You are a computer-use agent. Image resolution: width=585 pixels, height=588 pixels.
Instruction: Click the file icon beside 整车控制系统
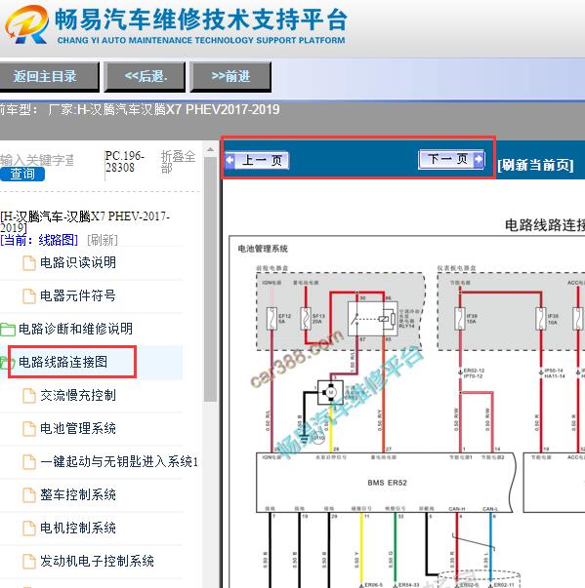coord(29,495)
